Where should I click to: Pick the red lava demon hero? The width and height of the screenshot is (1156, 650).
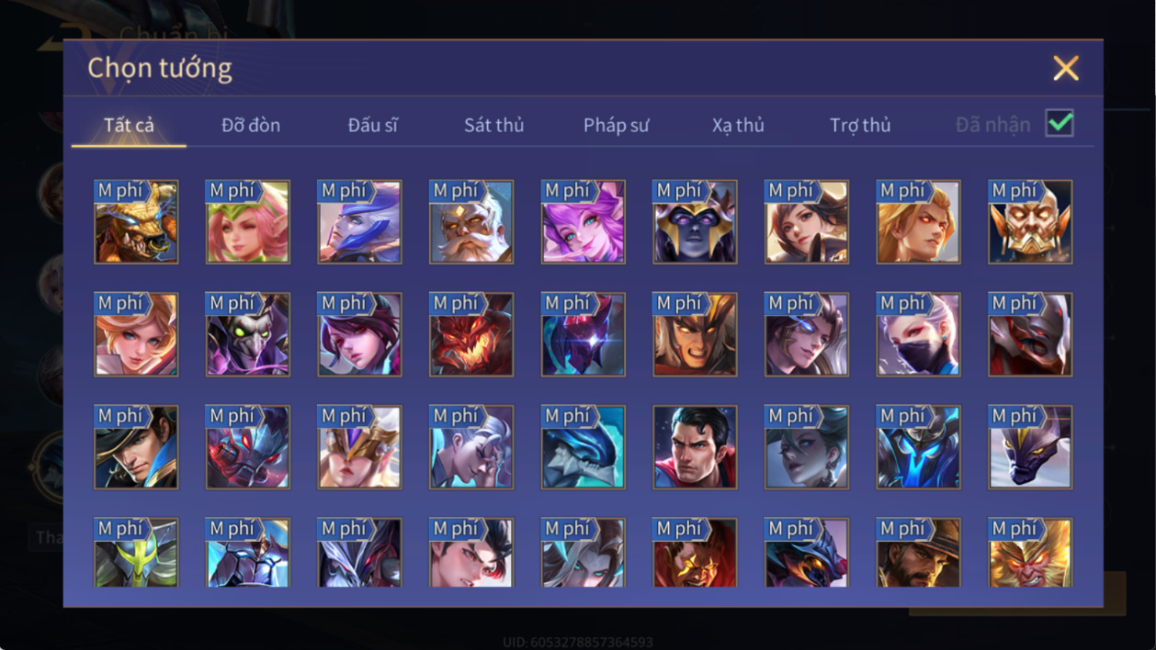click(471, 334)
